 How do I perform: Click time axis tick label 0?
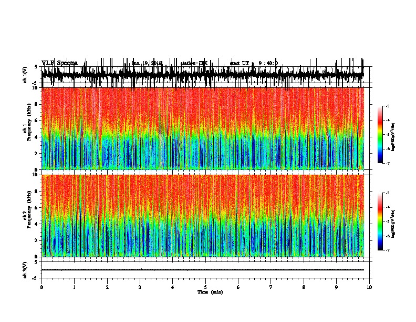(x=41, y=287)
